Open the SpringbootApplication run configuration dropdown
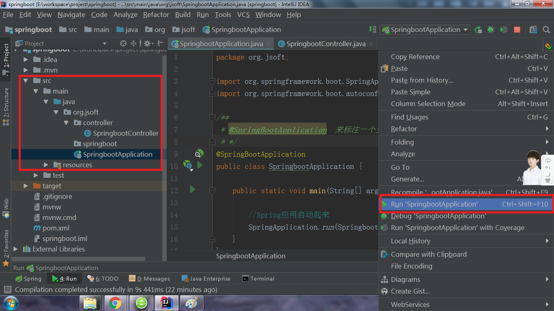This screenshot has height=311, width=554. pyautogui.click(x=425, y=30)
